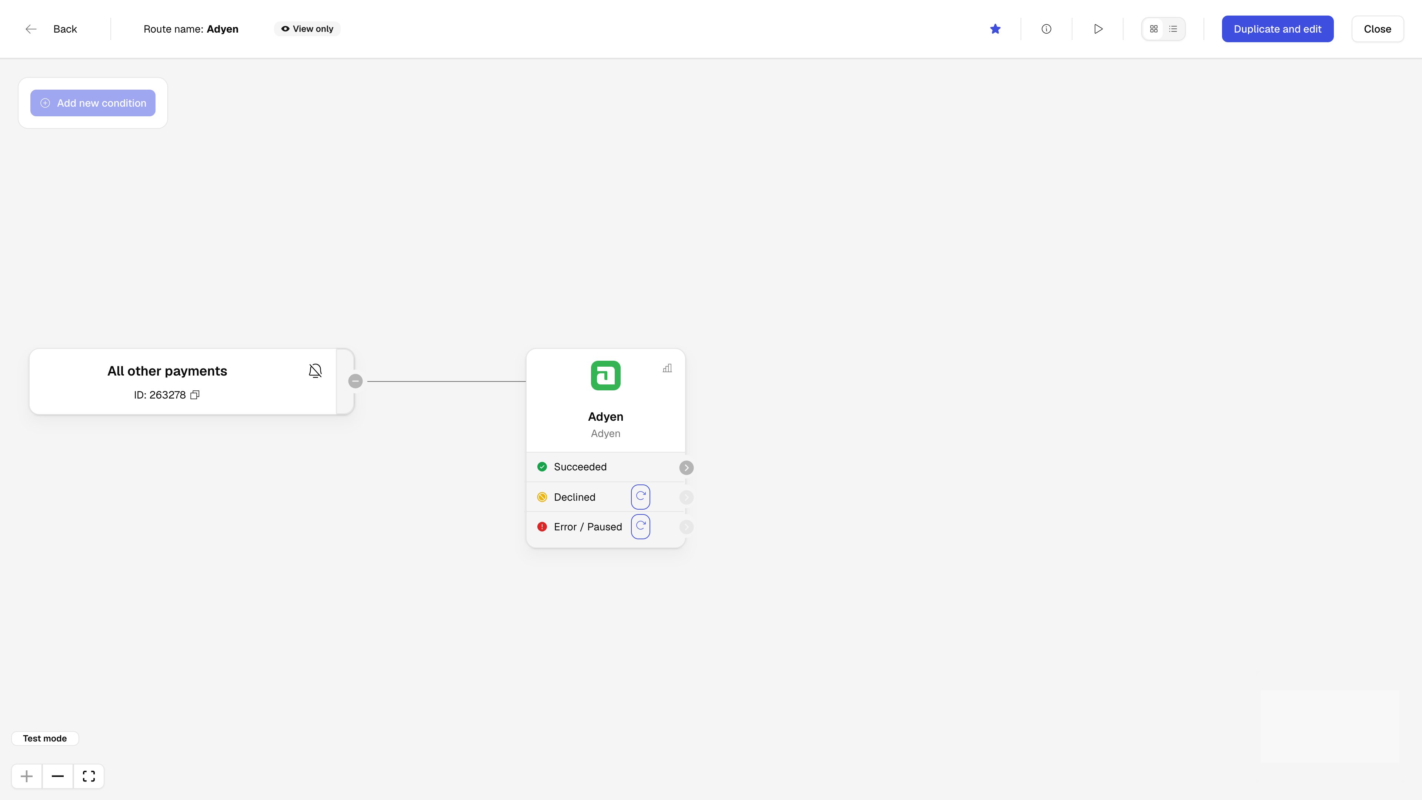Click the minimap in the corner

coord(1330,726)
